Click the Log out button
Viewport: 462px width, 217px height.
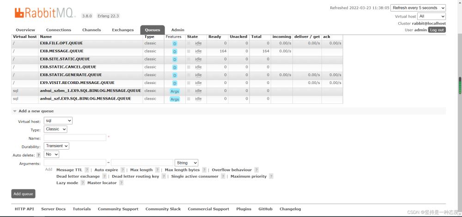point(437,30)
